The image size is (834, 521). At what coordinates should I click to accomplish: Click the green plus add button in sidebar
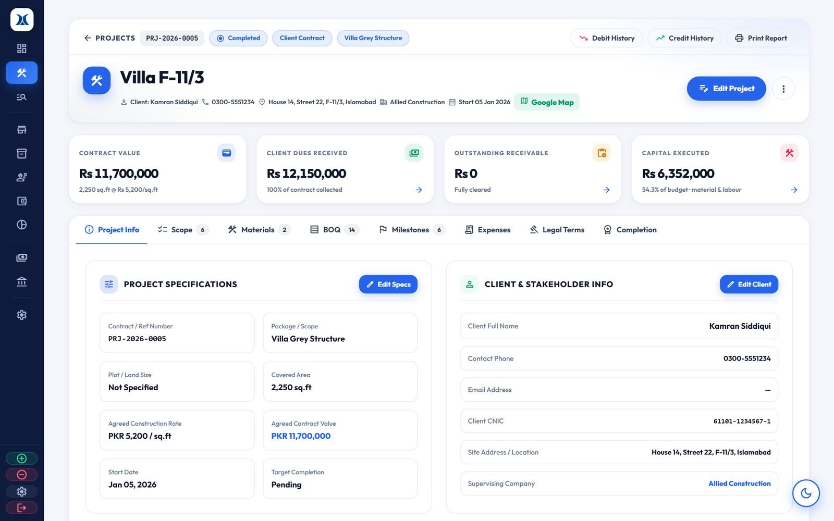(x=21, y=458)
